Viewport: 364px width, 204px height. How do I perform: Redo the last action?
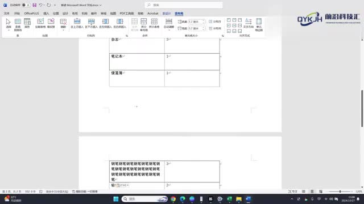point(48,5)
